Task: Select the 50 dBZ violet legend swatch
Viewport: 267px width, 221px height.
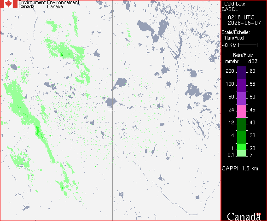Action: tap(242, 99)
